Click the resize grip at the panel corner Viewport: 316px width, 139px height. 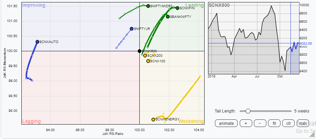(x=312, y=136)
